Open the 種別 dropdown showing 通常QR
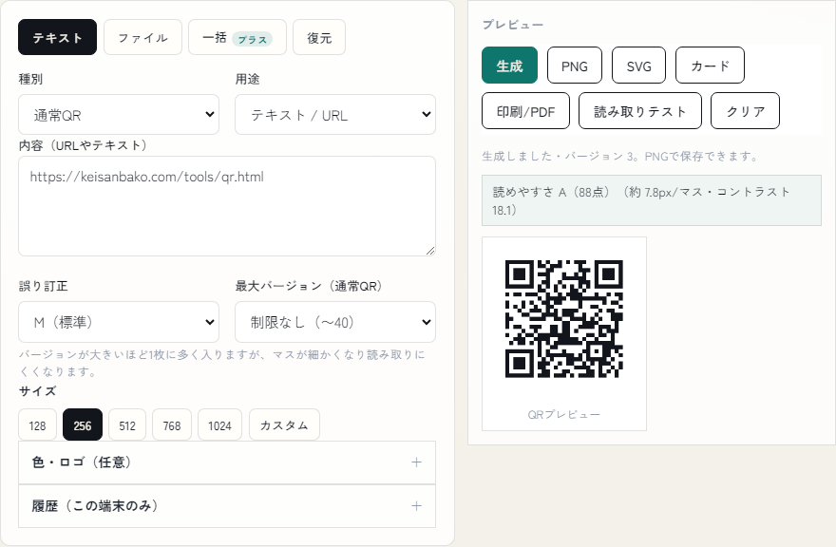 pyautogui.click(x=119, y=115)
